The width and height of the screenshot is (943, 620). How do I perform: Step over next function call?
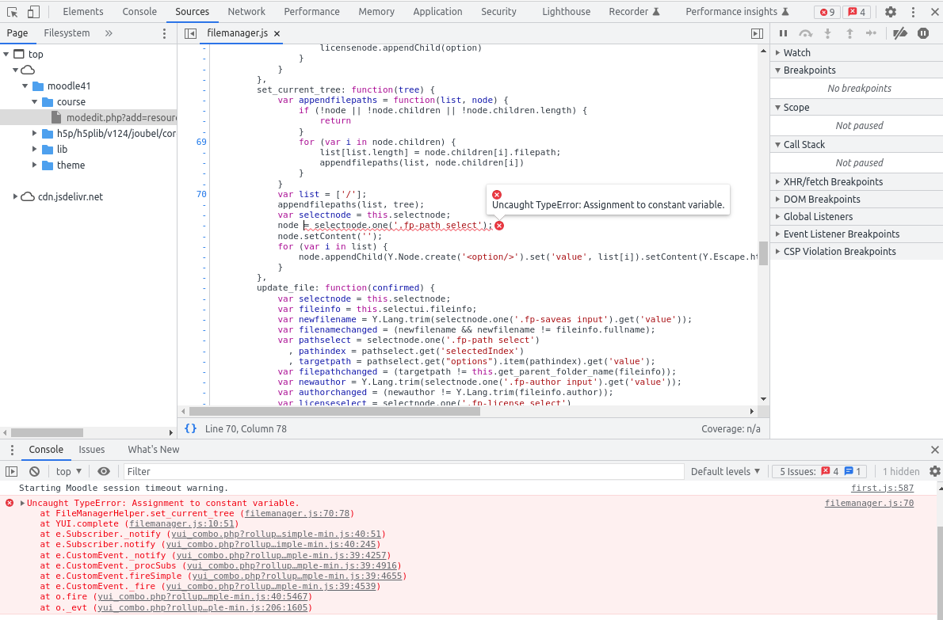point(805,33)
